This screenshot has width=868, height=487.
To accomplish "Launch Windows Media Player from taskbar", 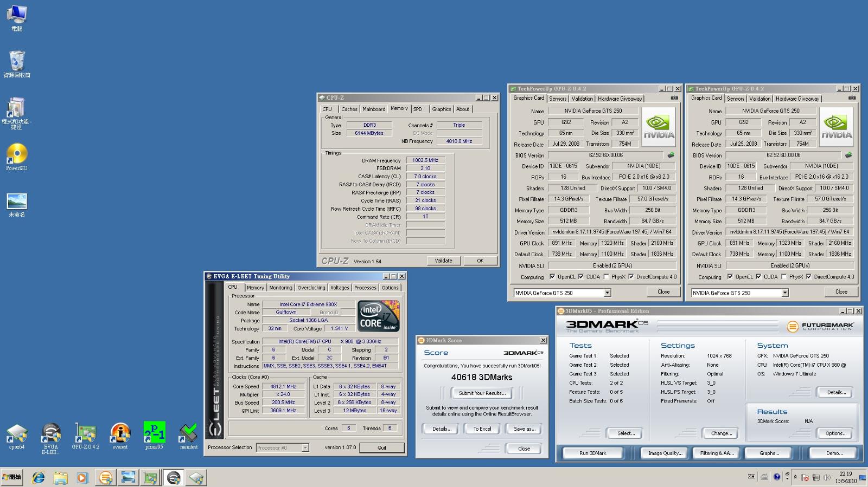I will pyautogui.click(x=82, y=478).
